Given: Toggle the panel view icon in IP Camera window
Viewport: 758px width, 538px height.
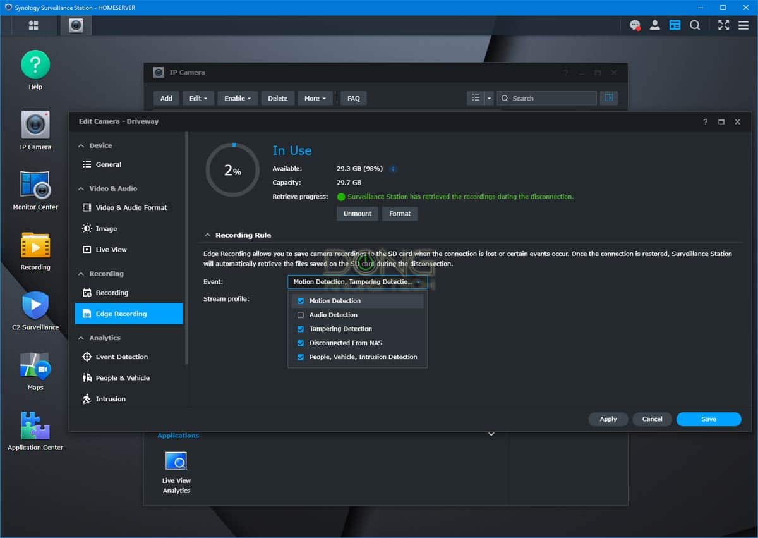Looking at the screenshot, I should click(x=609, y=98).
